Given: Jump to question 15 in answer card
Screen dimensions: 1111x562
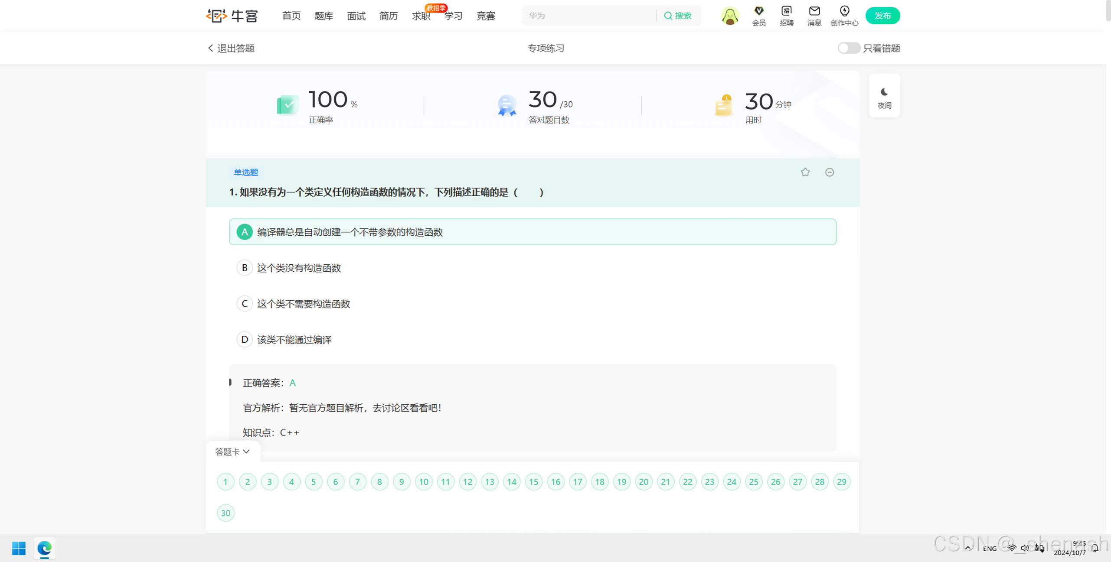Looking at the screenshot, I should (533, 481).
